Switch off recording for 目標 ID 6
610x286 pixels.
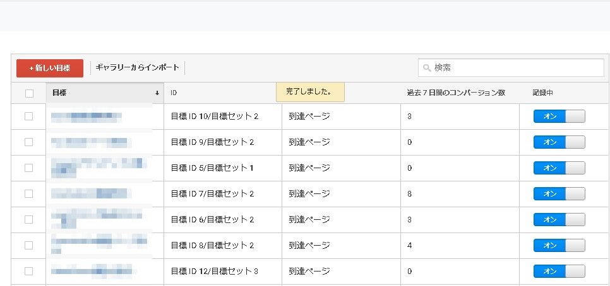point(559,220)
